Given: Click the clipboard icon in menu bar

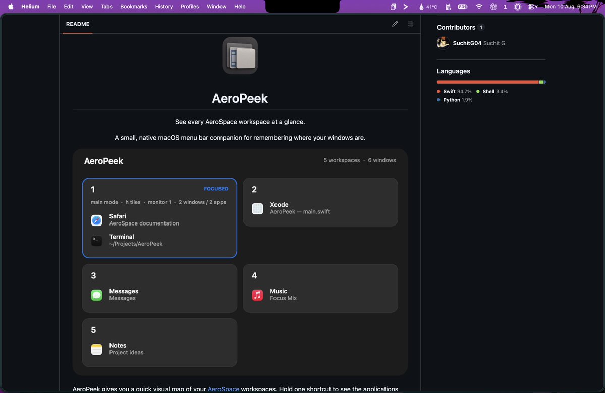Looking at the screenshot, I should pyautogui.click(x=393, y=7).
